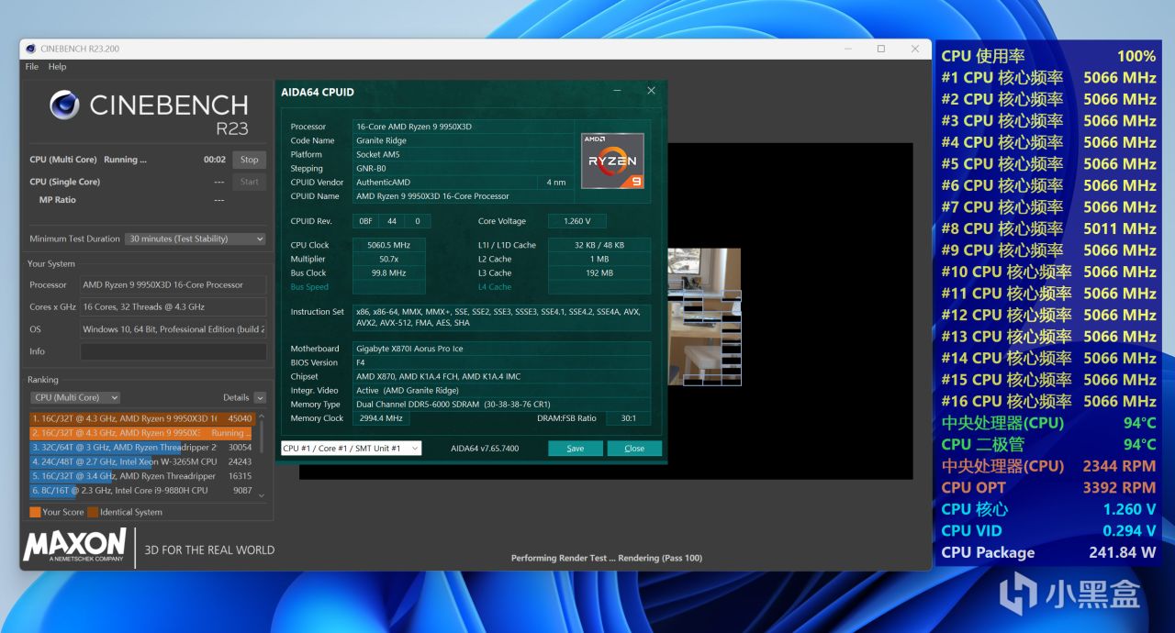Click the BIOS Version value F4
The width and height of the screenshot is (1175, 633).
[x=502, y=362]
